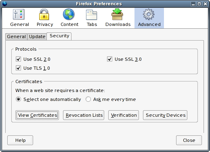
Task: Open Security Devices manager
Action: pyautogui.click(x=165, y=115)
